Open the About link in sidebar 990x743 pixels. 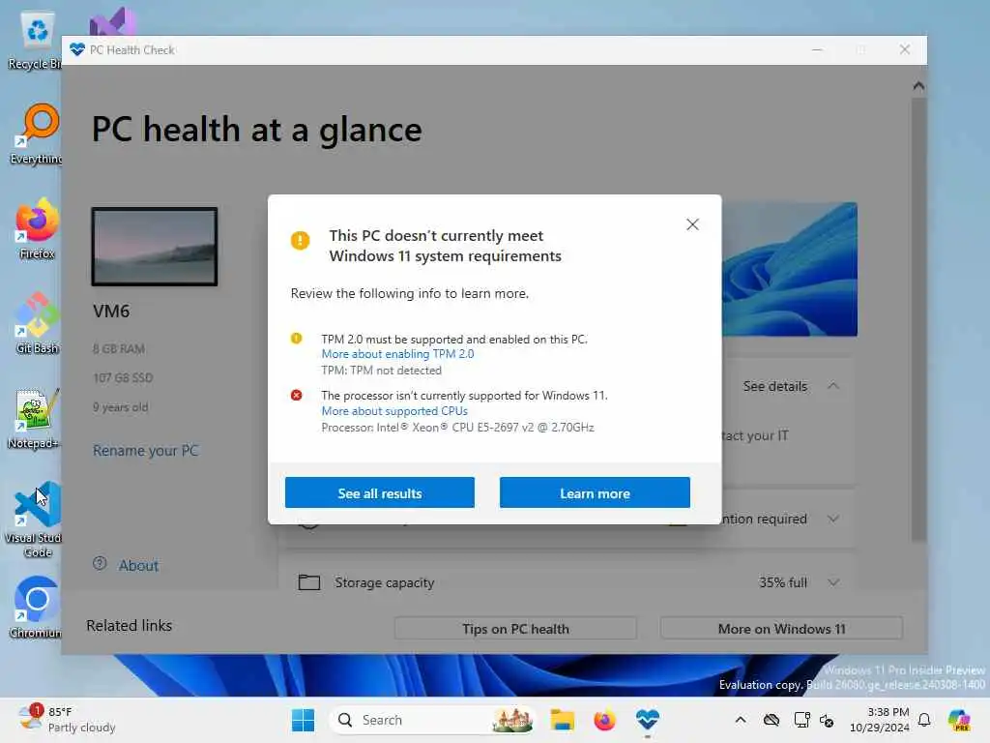(x=139, y=565)
